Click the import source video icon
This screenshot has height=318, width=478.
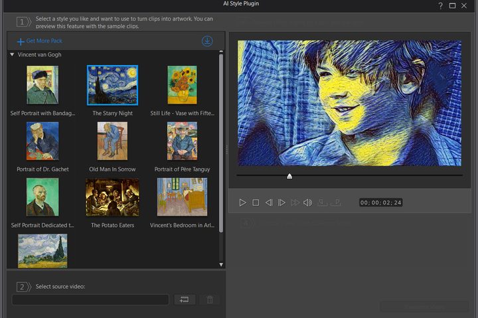(x=184, y=299)
